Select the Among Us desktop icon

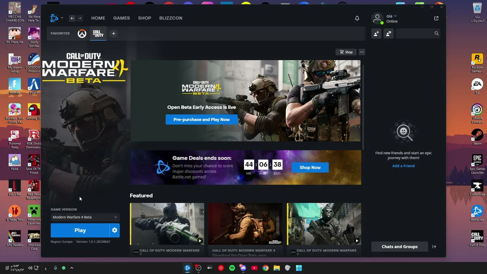(34, 112)
